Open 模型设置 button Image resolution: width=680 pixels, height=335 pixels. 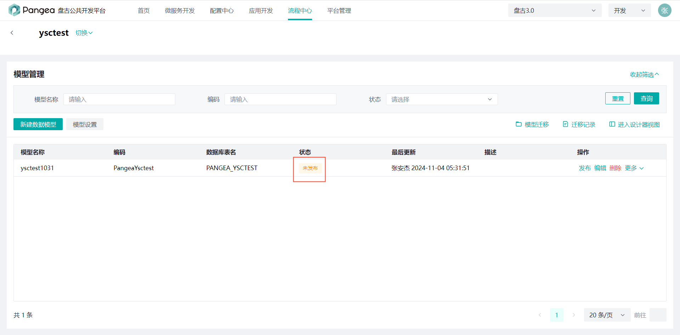coord(85,124)
